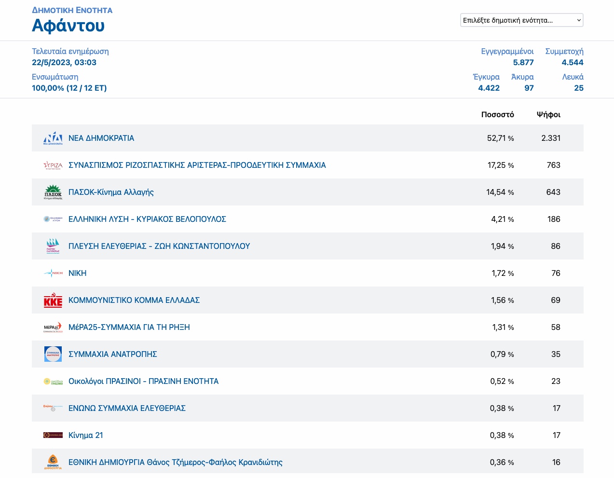614x478 pixels.
Task: Click the Ενσωμάτωση label
Action: click(55, 77)
